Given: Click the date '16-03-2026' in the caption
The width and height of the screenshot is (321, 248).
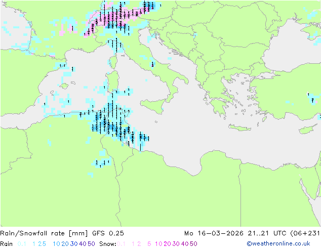Looking at the screenshot, I should point(220,233).
